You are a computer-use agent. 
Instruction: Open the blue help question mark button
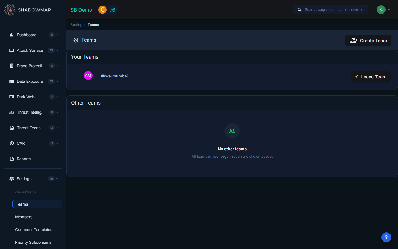386,237
